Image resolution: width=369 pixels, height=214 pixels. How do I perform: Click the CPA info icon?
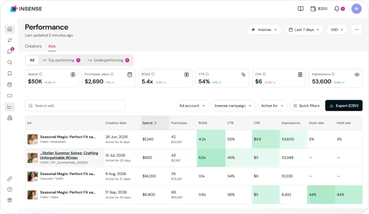tap(264, 74)
